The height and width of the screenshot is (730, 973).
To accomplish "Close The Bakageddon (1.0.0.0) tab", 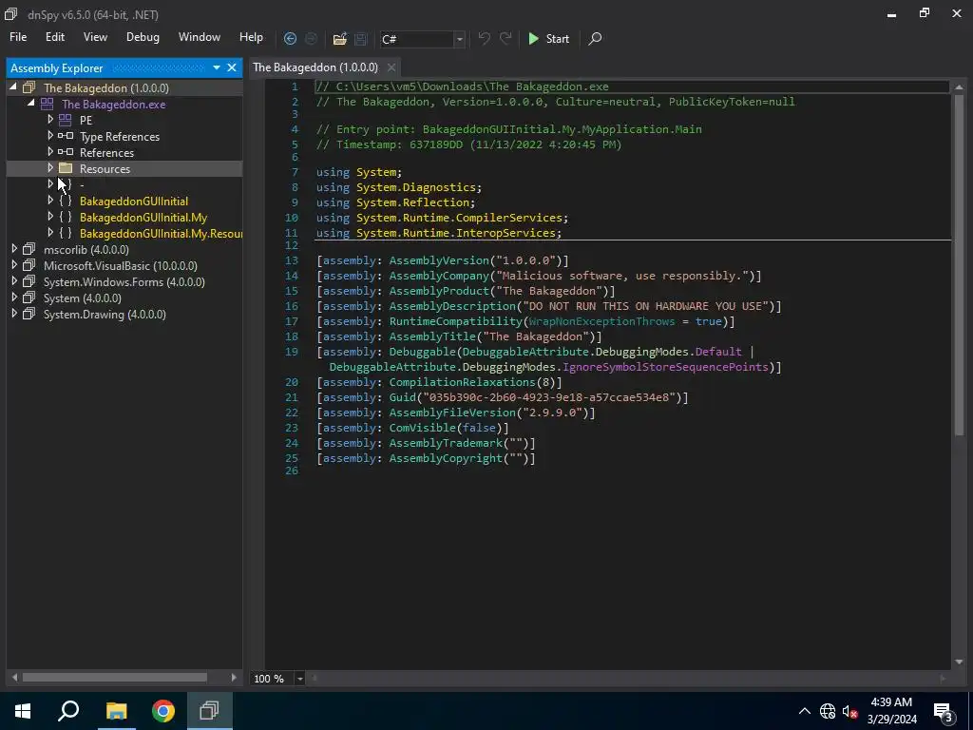I will 391,67.
